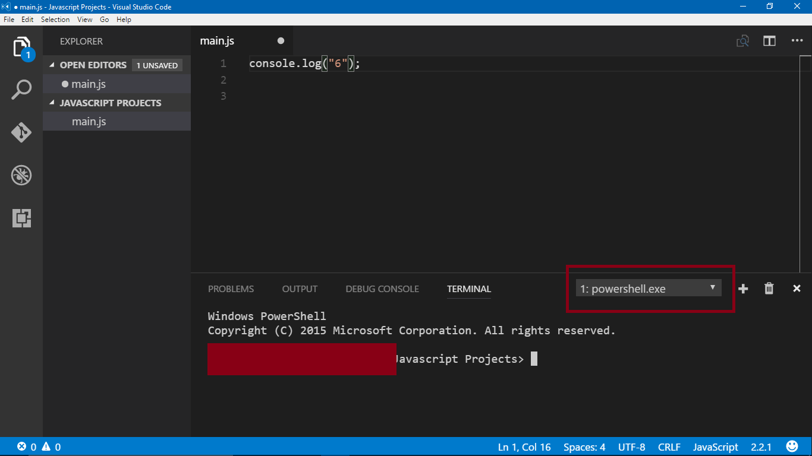Create a new terminal with plus icon
Screen dimensions: 812x456
pyautogui.click(x=743, y=289)
